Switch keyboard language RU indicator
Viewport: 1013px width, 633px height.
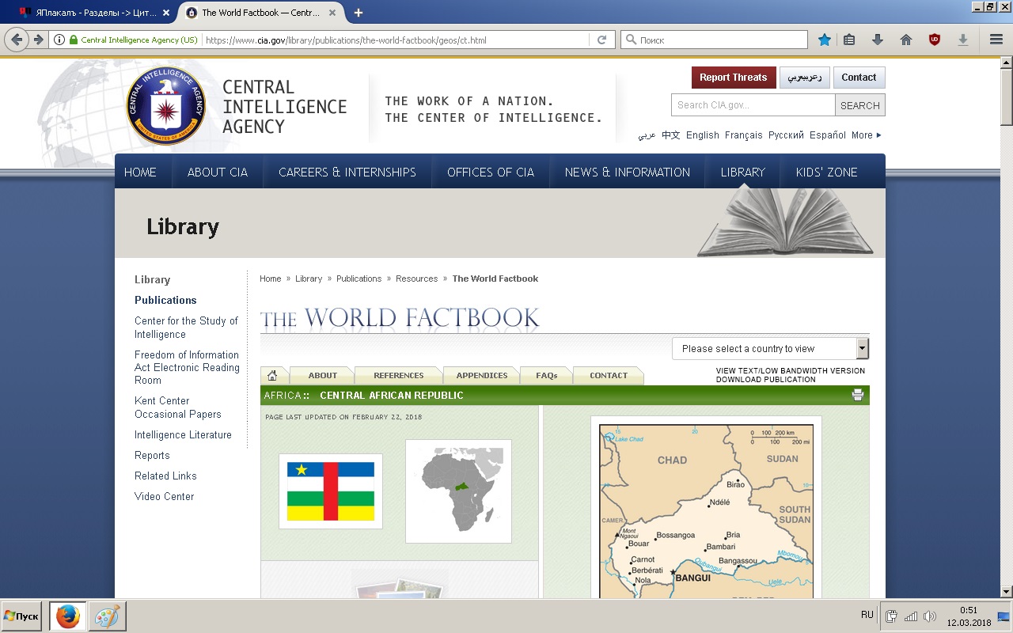coord(867,615)
